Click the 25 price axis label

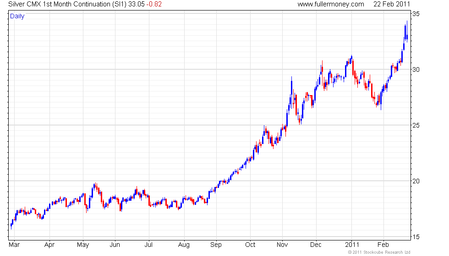(416, 125)
